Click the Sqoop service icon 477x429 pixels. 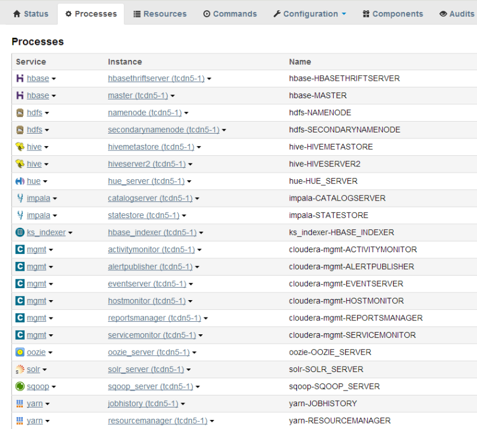coord(20,386)
